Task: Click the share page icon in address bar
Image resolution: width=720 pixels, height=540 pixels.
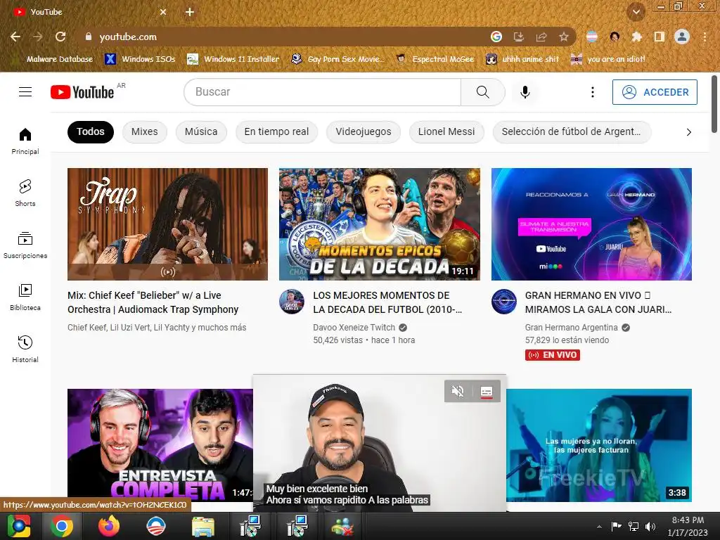Action: click(541, 37)
